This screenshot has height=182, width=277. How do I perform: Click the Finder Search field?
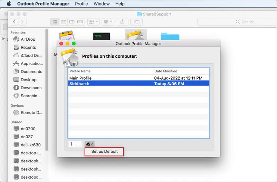[237, 22]
